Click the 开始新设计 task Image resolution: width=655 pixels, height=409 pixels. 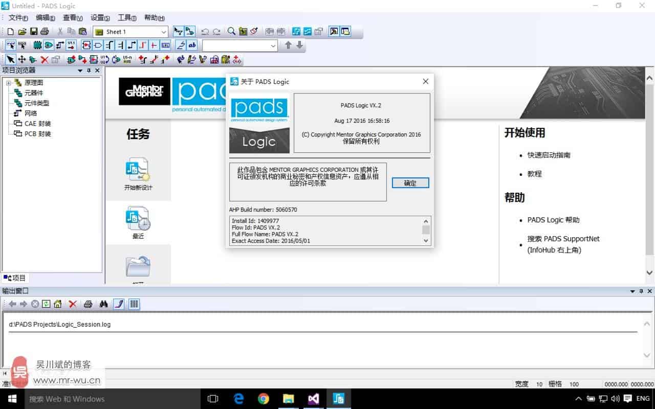138,174
